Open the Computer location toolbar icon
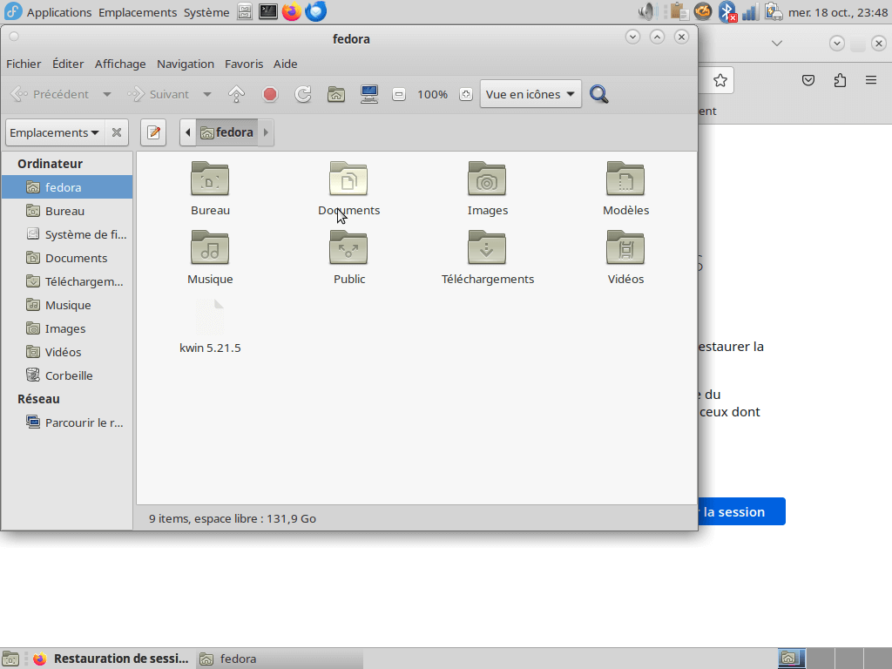 pyautogui.click(x=369, y=94)
